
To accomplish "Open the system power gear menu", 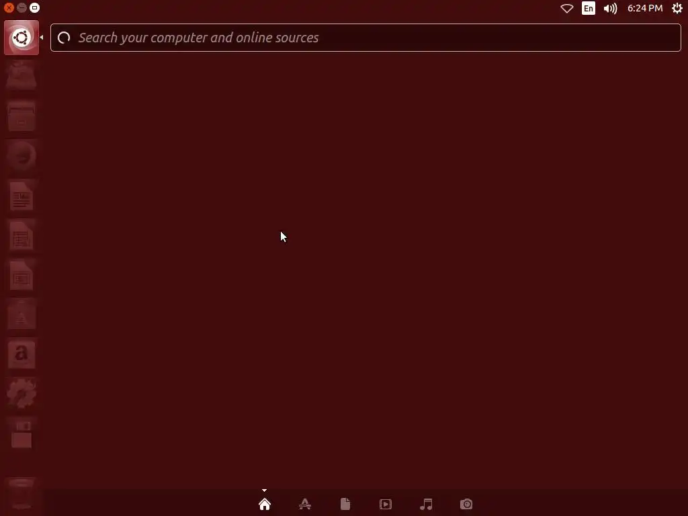I will tap(677, 8).
